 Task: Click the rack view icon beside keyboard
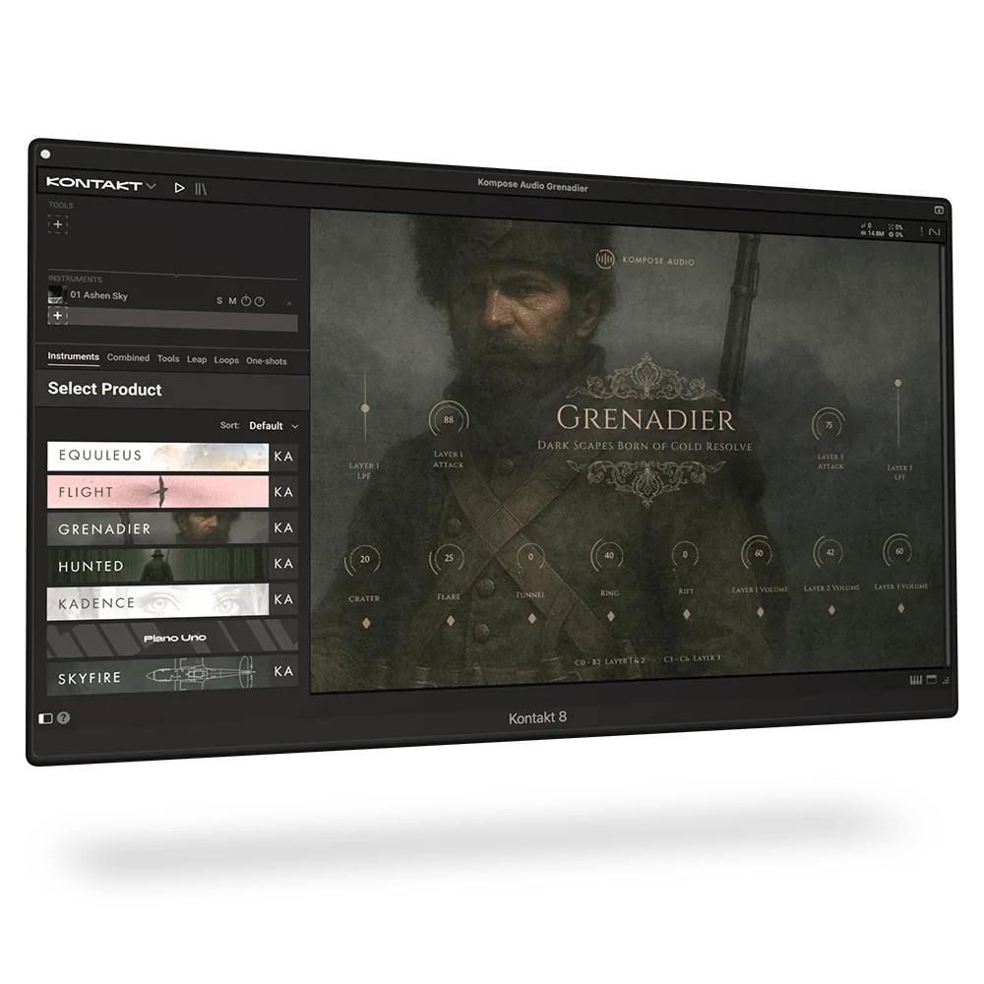[x=931, y=679]
